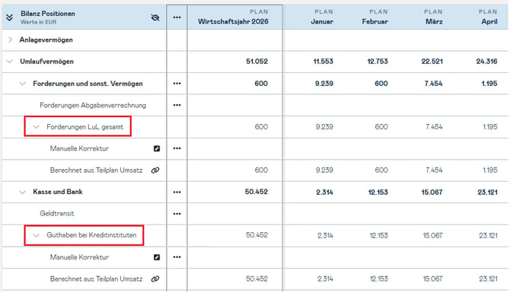The height and width of the screenshot is (296, 510).
Task: Click Umlaufvermögen Januar value 11.553
Action: tap(324, 62)
